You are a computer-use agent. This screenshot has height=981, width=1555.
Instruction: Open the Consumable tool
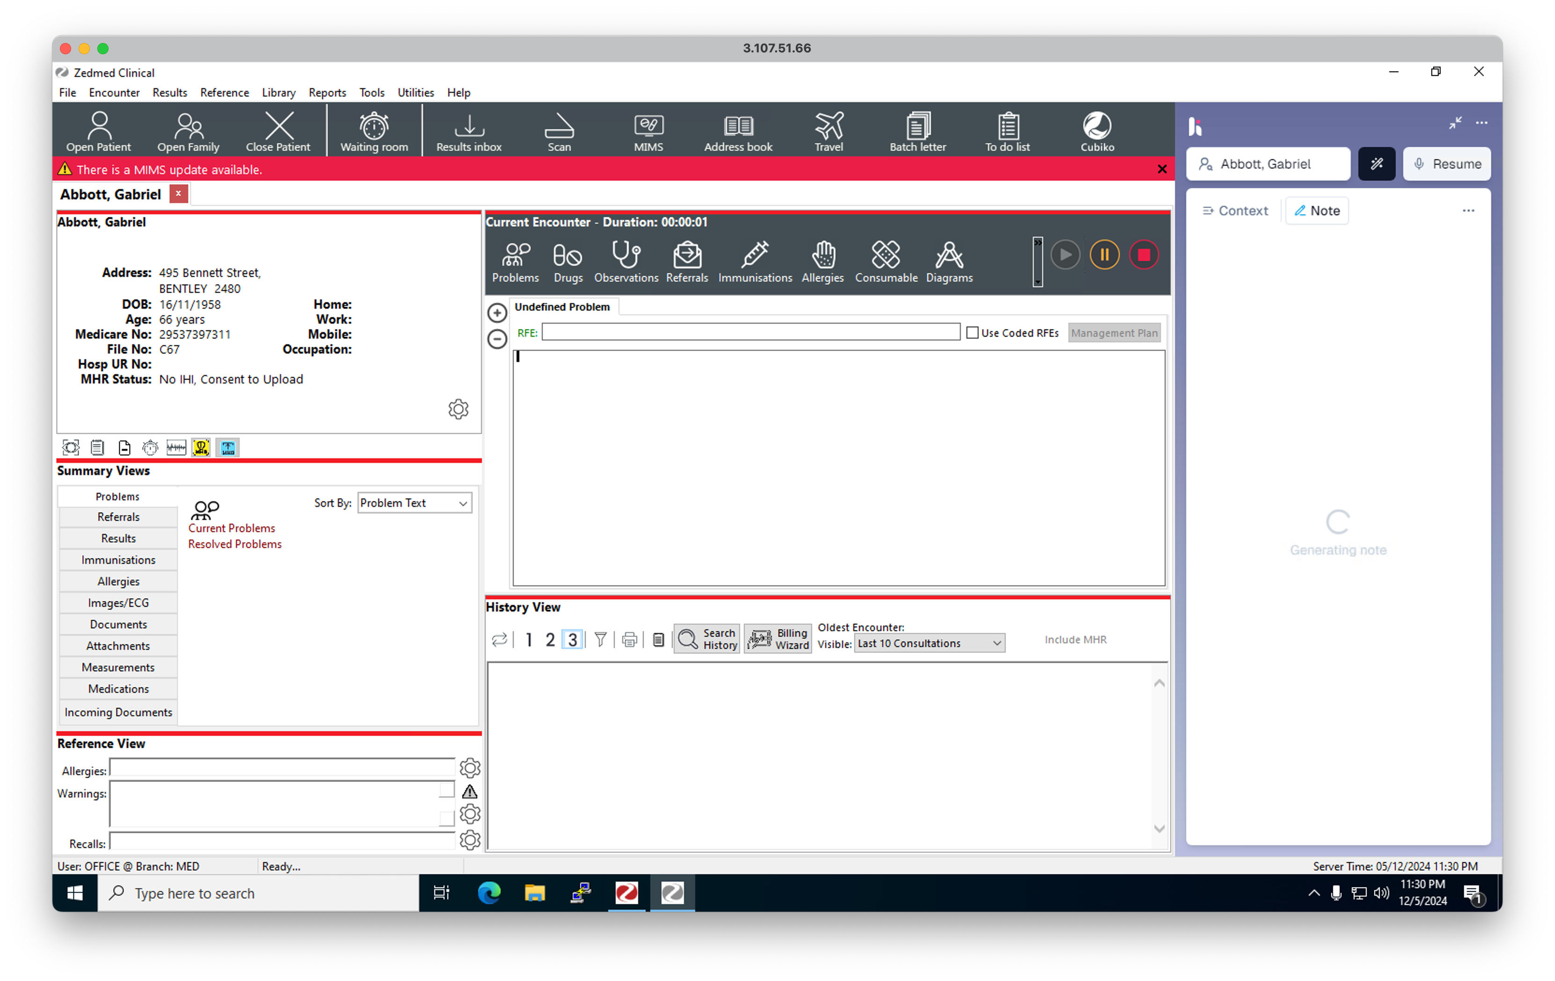pos(886,262)
